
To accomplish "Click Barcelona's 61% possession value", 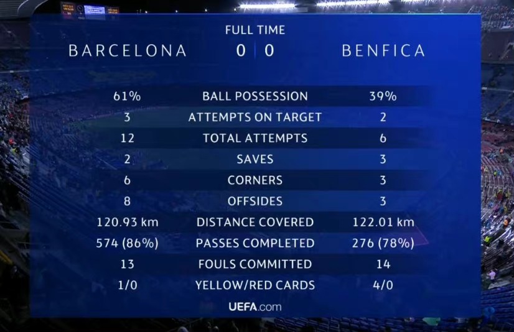I will pos(127,96).
